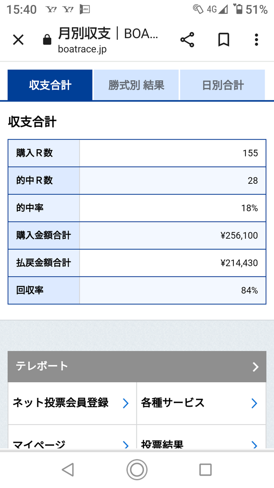Screen dimensions: 274x488
Task: Switch to the 収支合計 tab
Action: click(x=50, y=85)
